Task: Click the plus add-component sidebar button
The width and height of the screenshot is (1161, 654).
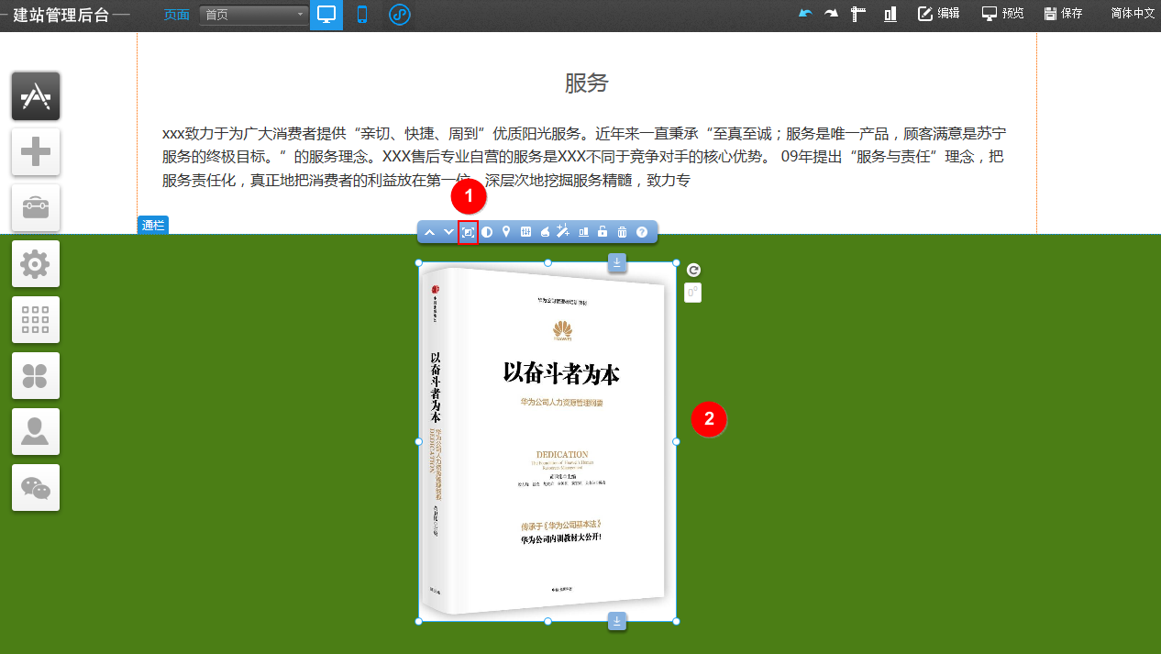Action: (36, 152)
